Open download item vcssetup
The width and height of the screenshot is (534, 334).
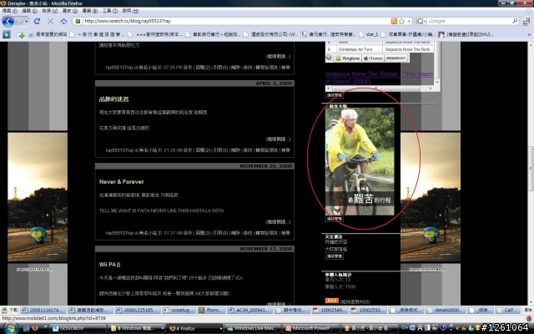tap(179, 310)
